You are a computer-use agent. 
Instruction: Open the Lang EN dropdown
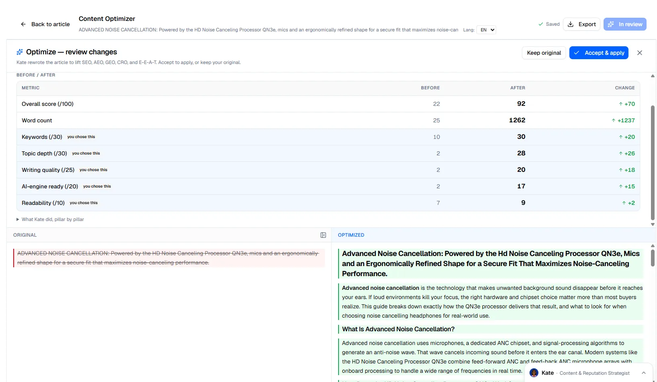tap(486, 30)
